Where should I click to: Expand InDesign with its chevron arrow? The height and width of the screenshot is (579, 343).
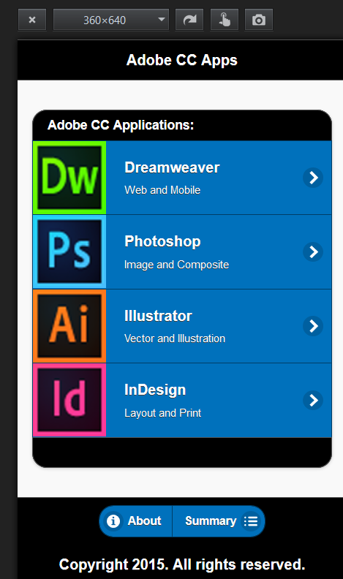pos(313,401)
